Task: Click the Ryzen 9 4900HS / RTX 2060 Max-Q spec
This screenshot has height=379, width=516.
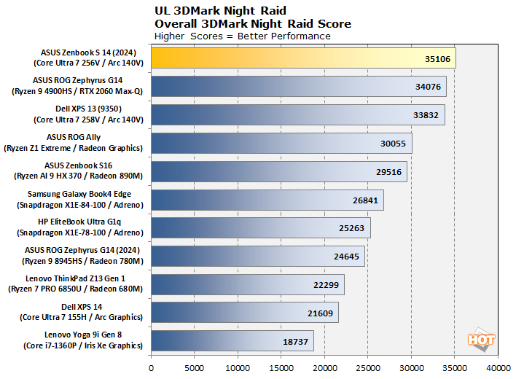Action: 77,91
